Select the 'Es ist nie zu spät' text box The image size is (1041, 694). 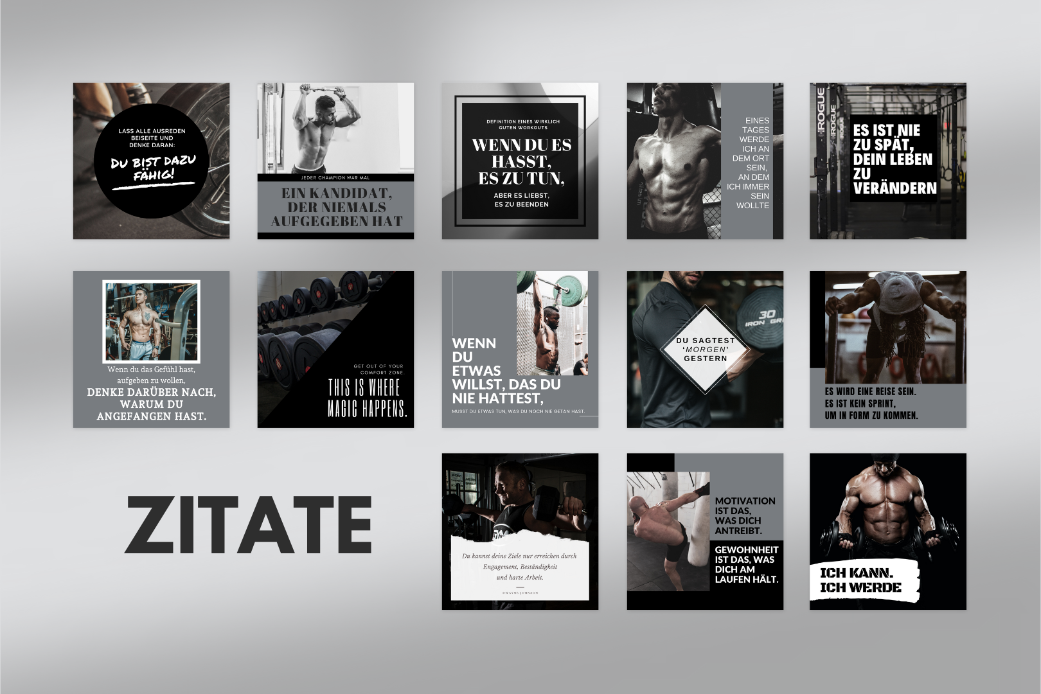(x=893, y=159)
